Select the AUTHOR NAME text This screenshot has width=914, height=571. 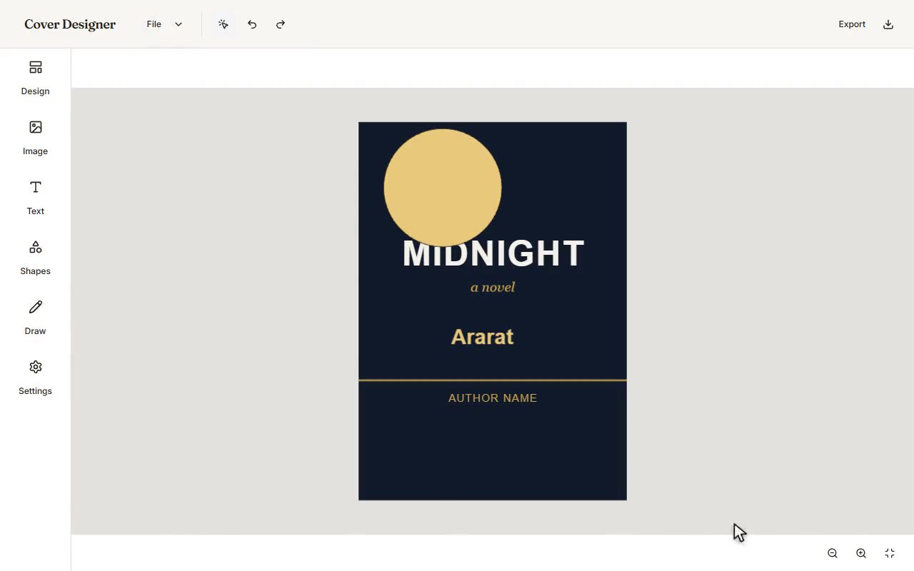pos(493,398)
